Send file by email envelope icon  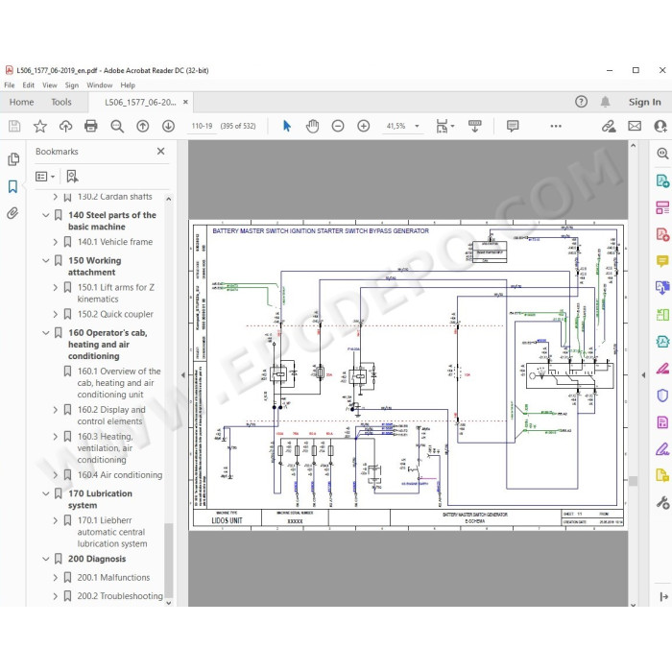coord(635,126)
